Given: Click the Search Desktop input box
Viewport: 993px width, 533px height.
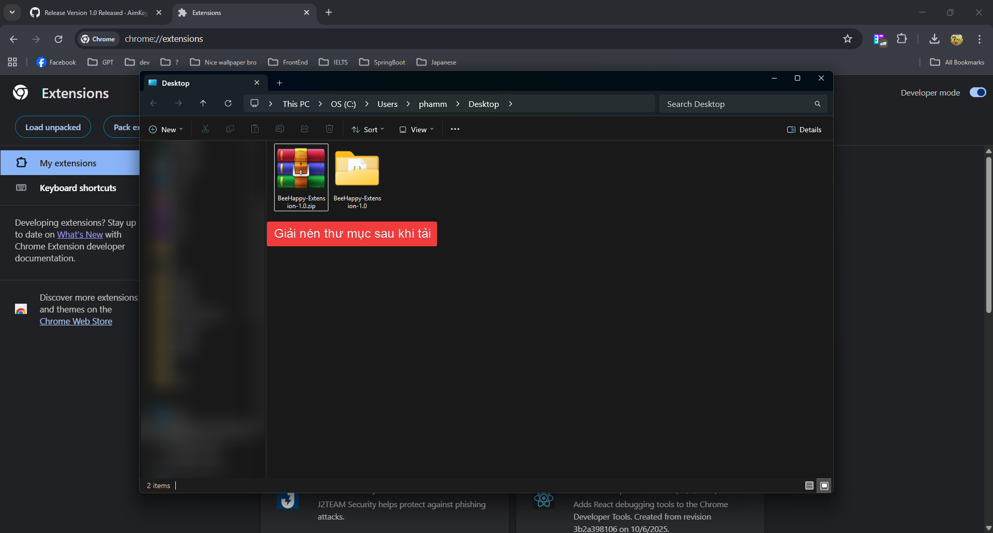Looking at the screenshot, I should click(734, 103).
